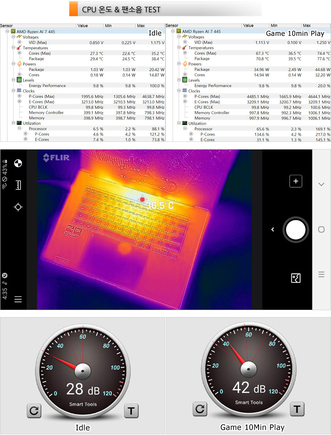Select AMD Ryzen AI 7 445 in Game panel
Screen dimensions: 331x435
(x=201, y=32)
